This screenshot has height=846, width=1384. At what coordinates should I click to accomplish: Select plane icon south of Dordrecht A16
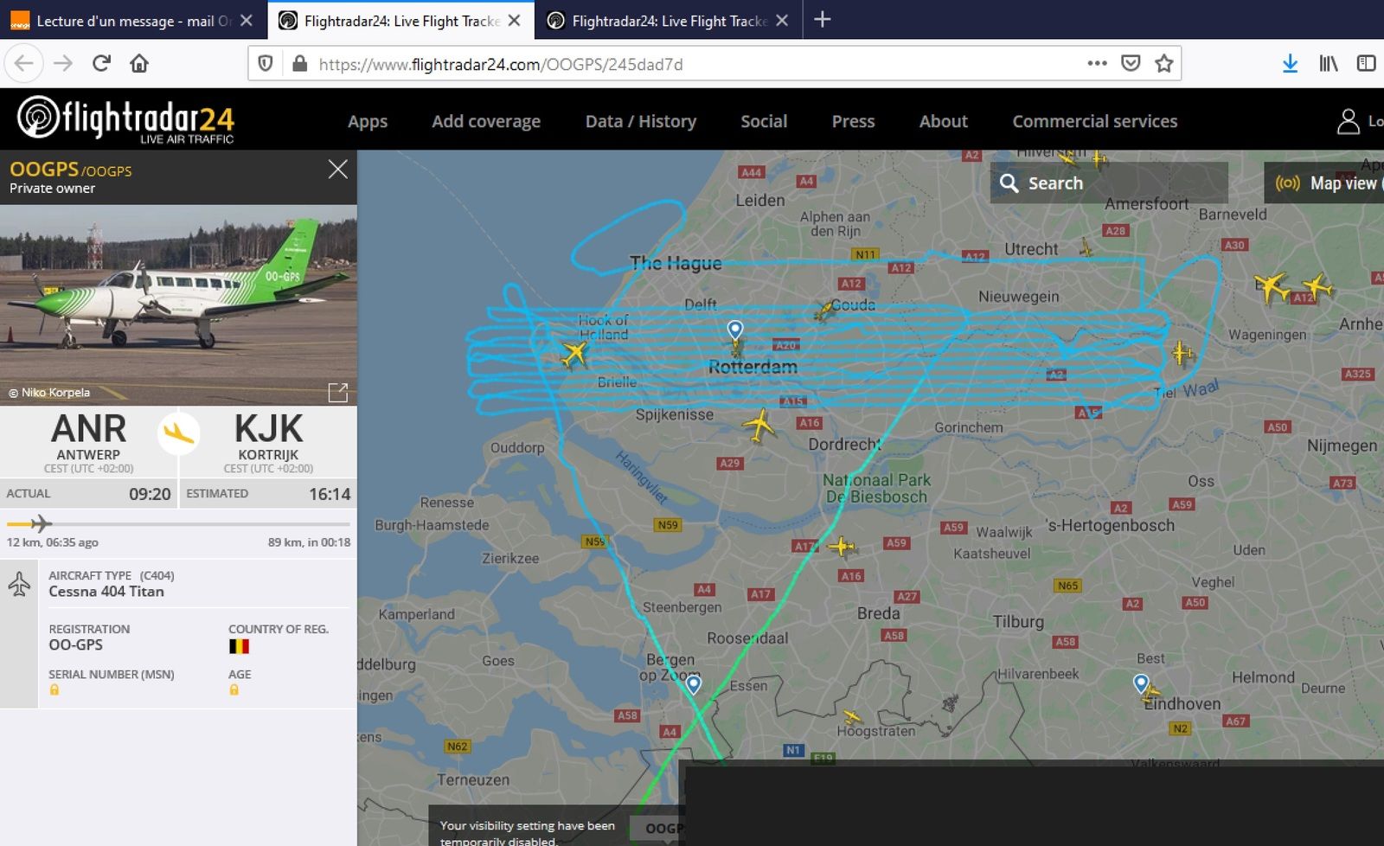[841, 546]
